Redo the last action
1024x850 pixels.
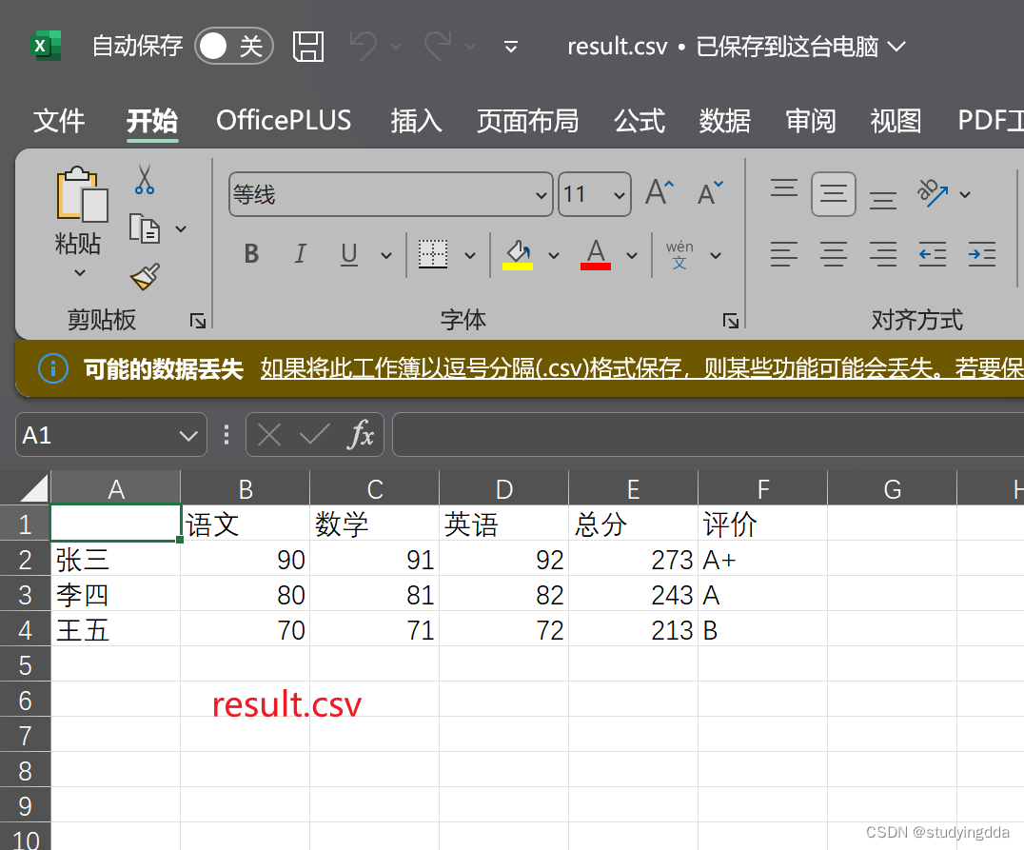438,46
